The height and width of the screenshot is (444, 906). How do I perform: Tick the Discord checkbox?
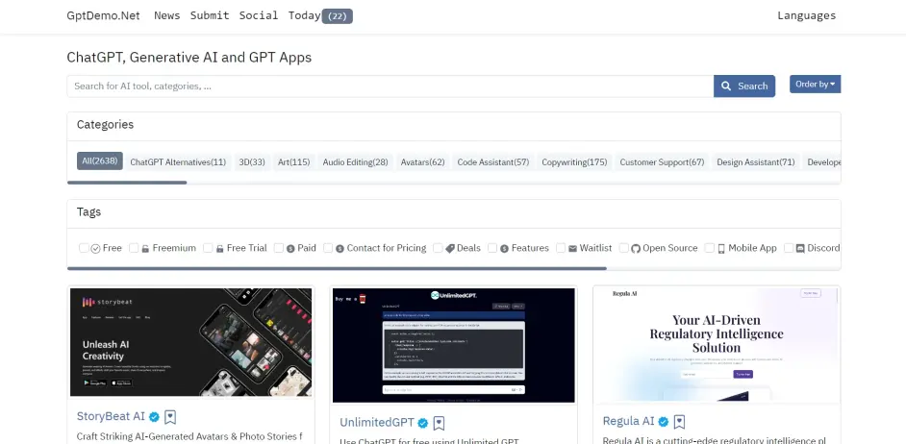point(788,248)
